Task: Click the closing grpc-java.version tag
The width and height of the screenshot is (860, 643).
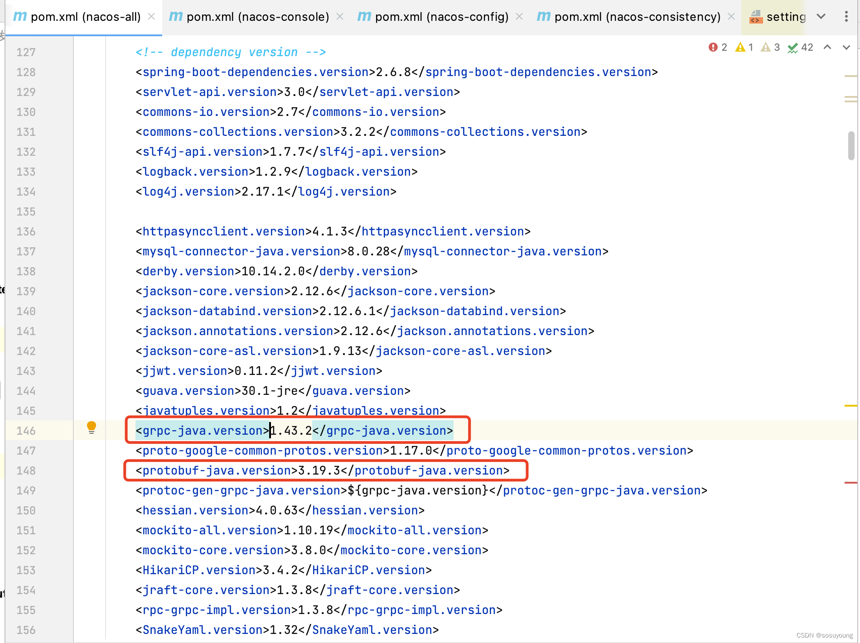Action: click(x=383, y=431)
